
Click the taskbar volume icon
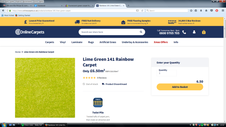point(218,125)
